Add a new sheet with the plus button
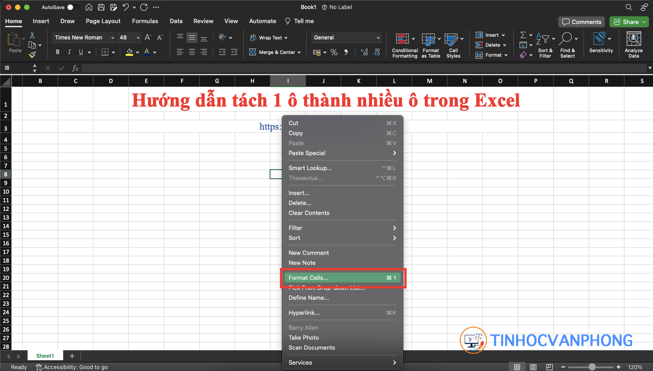Viewport: 653px width, 371px height. [x=72, y=356]
